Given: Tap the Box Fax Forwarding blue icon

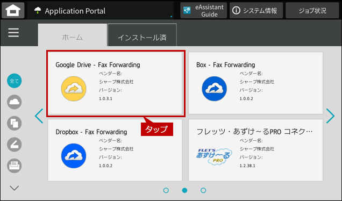Looking at the screenshot, I should tap(215, 89).
